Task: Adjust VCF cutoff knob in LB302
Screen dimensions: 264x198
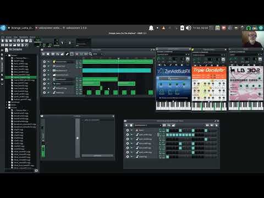Action: click(x=241, y=86)
